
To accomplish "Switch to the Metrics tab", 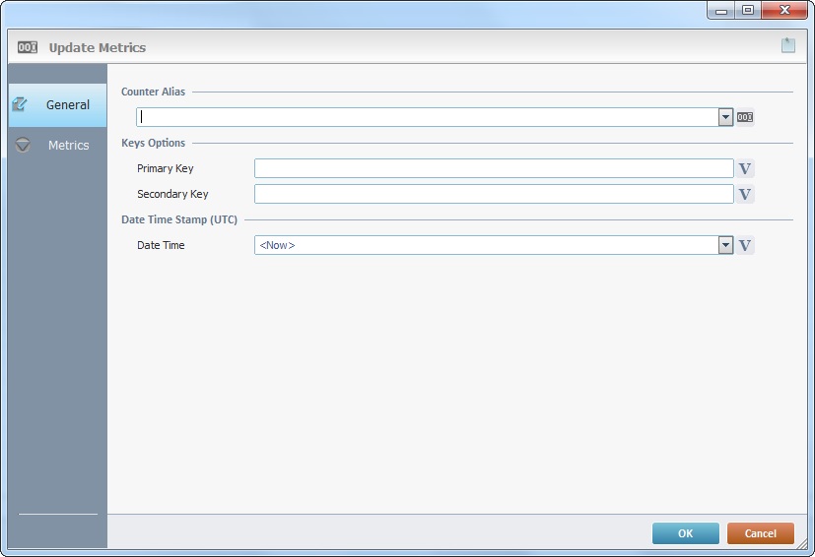I will click(68, 145).
